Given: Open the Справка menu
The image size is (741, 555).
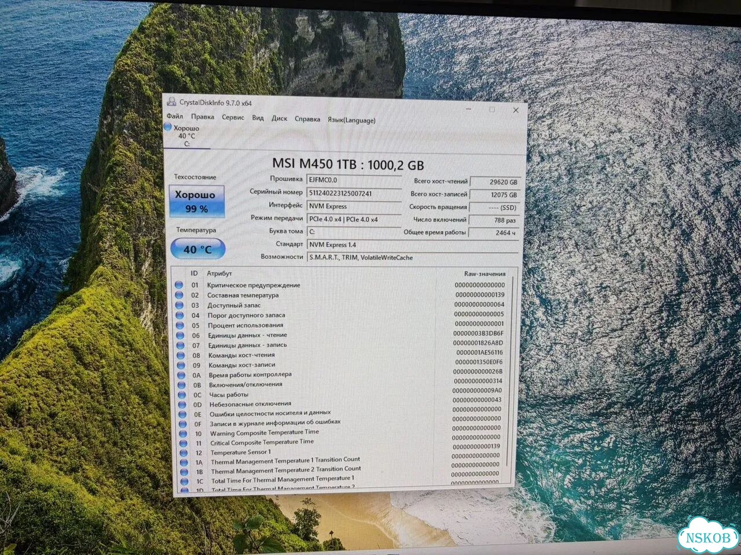Looking at the screenshot, I should click(x=307, y=119).
